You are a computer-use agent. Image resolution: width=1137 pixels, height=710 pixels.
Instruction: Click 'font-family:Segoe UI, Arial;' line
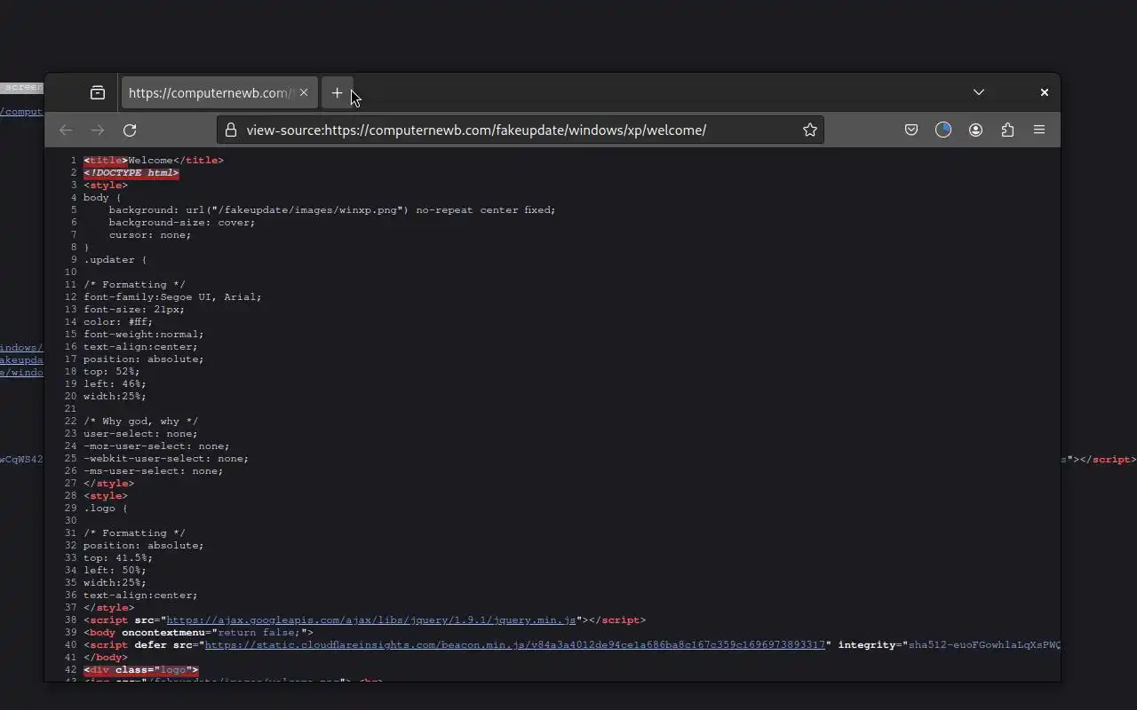click(173, 297)
